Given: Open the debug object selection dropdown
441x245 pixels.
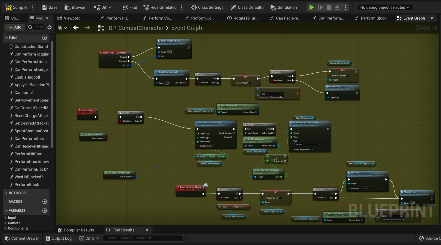Looking at the screenshot, I should pyautogui.click(x=385, y=8).
